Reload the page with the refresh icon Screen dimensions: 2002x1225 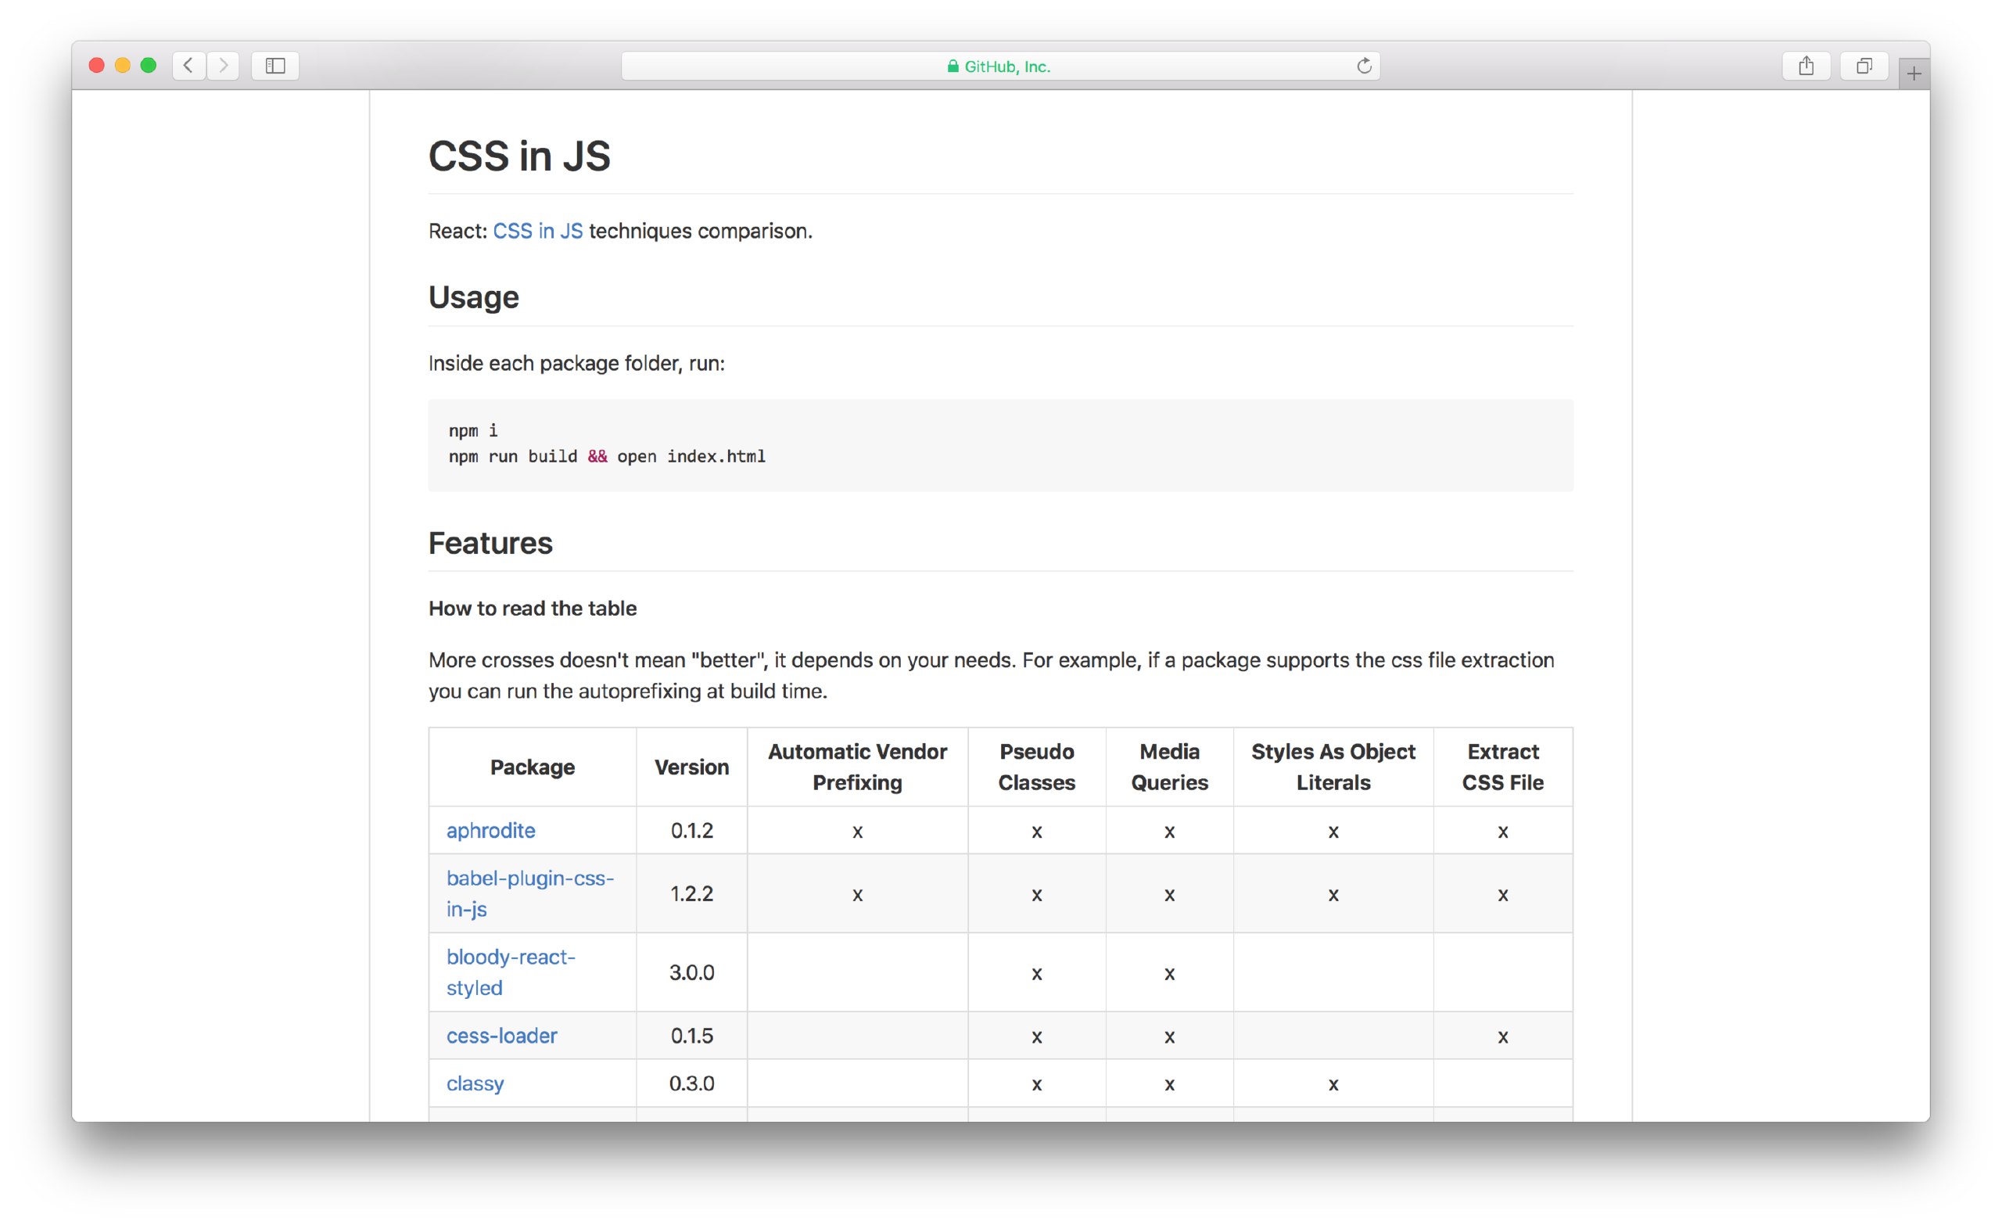click(x=1364, y=66)
